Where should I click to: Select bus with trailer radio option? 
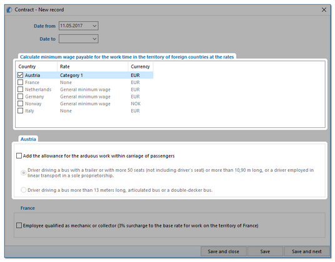click(x=24, y=172)
